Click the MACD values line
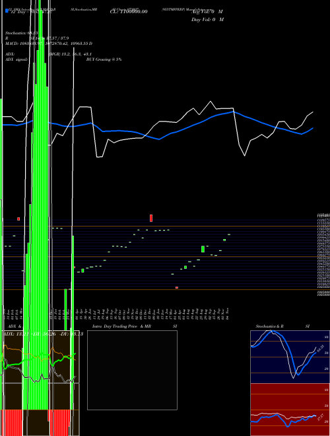This screenshot has height=436, width=330. pyautogui.click(x=49, y=44)
